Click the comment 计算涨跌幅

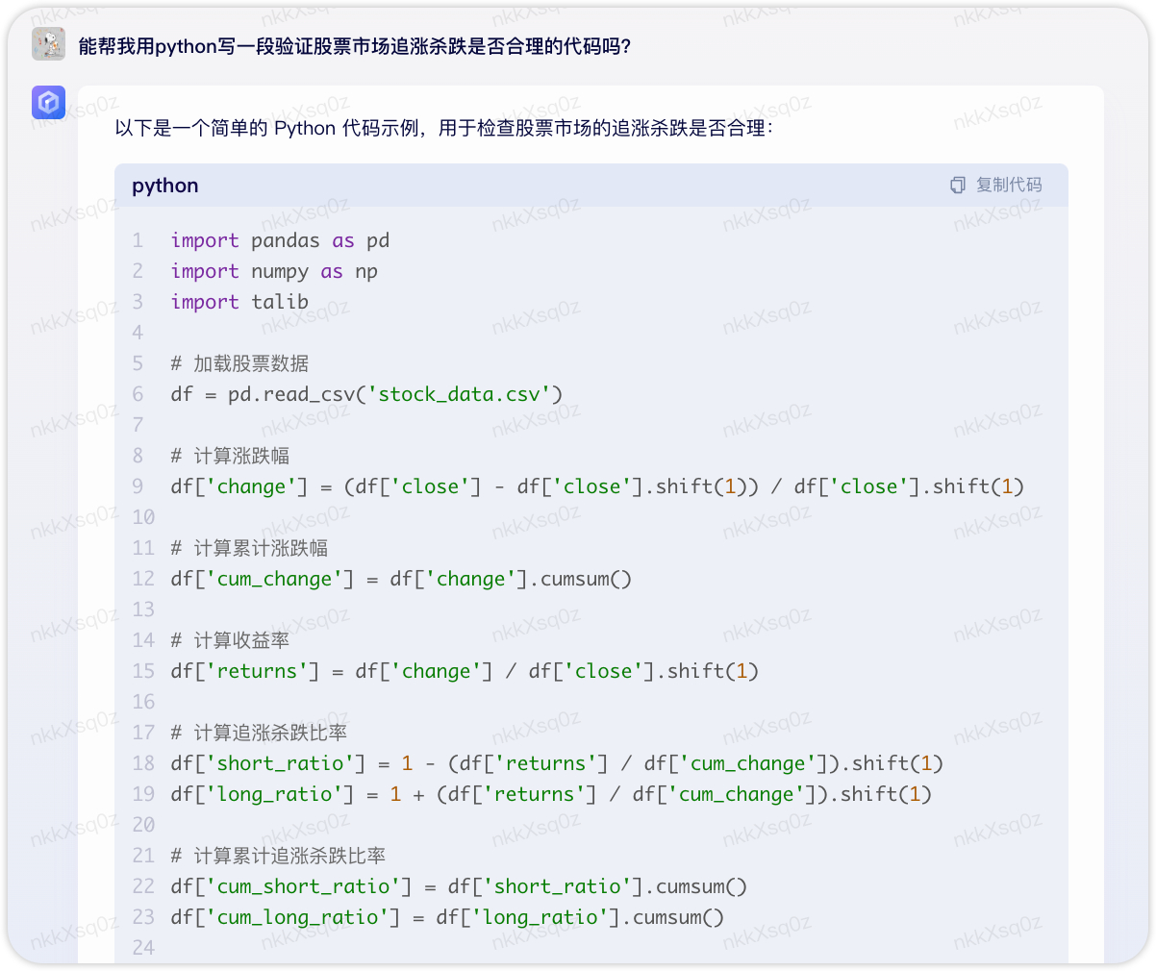coord(231,456)
